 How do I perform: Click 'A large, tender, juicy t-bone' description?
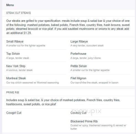(x=85, y=58)
